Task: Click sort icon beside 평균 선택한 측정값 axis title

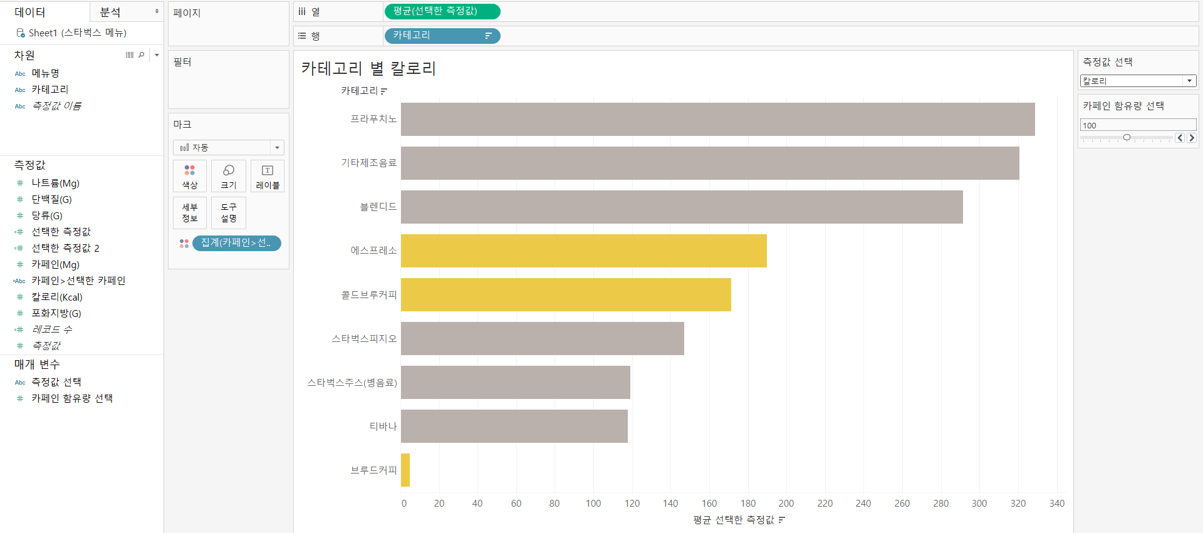Action: pyautogui.click(x=781, y=520)
